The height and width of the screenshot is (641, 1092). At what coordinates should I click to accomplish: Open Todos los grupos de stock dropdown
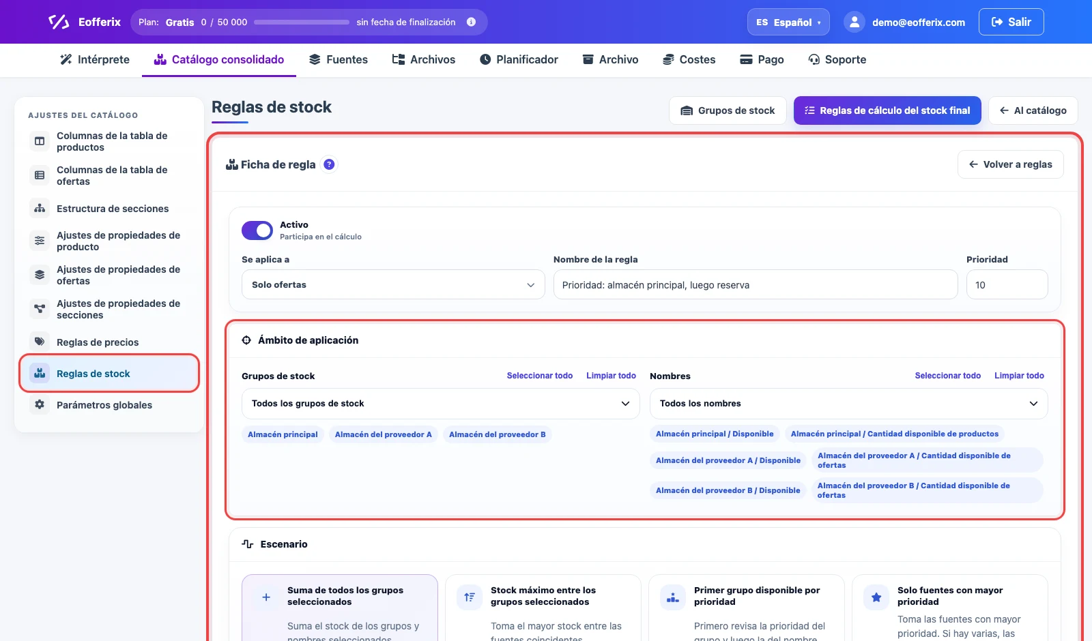pos(441,404)
